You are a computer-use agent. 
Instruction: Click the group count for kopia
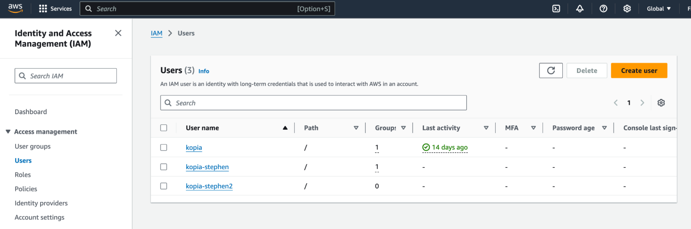[x=377, y=148]
